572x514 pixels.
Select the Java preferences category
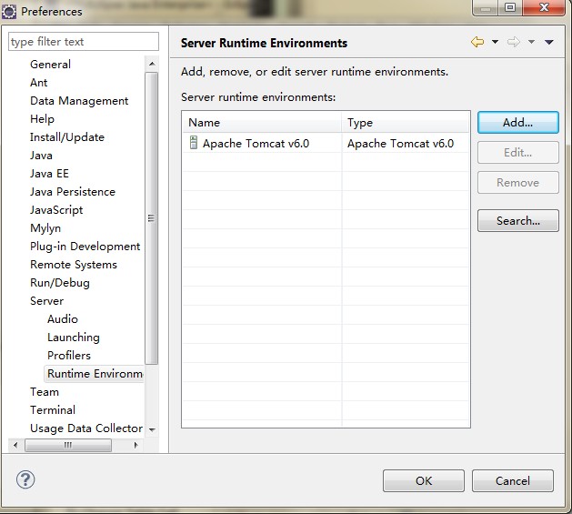[x=41, y=156]
